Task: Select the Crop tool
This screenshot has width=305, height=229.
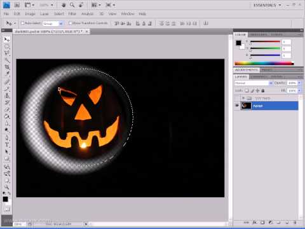Action: (x=7, y=67)
